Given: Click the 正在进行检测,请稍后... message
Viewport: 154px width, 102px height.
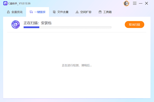Looking at the screenshot, I should 77,65.
